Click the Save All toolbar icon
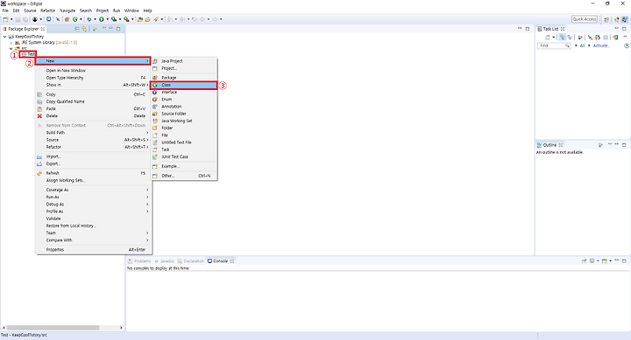 tap(25, 19)
